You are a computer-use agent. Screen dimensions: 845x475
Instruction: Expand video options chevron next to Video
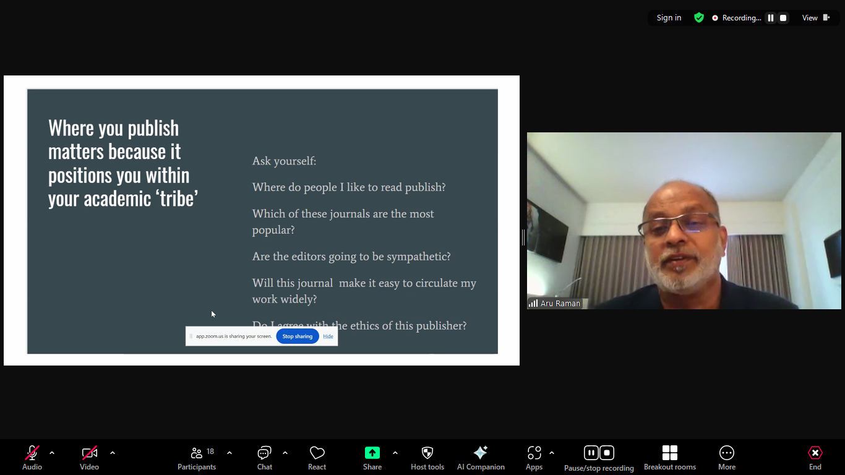click(x=113, y=453)
